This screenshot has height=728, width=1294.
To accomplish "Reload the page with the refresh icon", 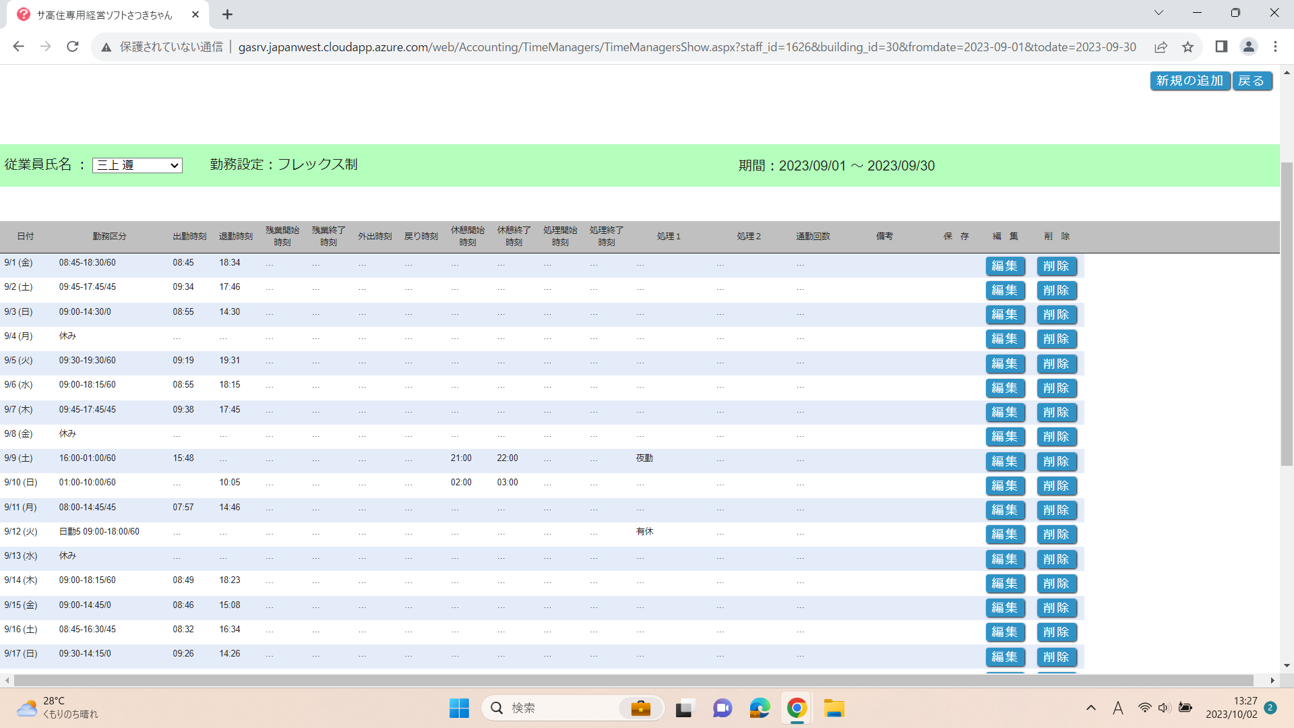I will [73, 47].
